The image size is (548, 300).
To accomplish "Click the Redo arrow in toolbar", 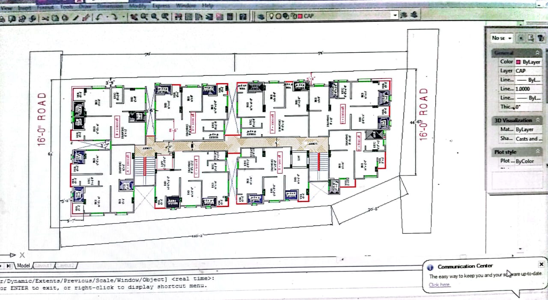I will click(x=113, y=17).
